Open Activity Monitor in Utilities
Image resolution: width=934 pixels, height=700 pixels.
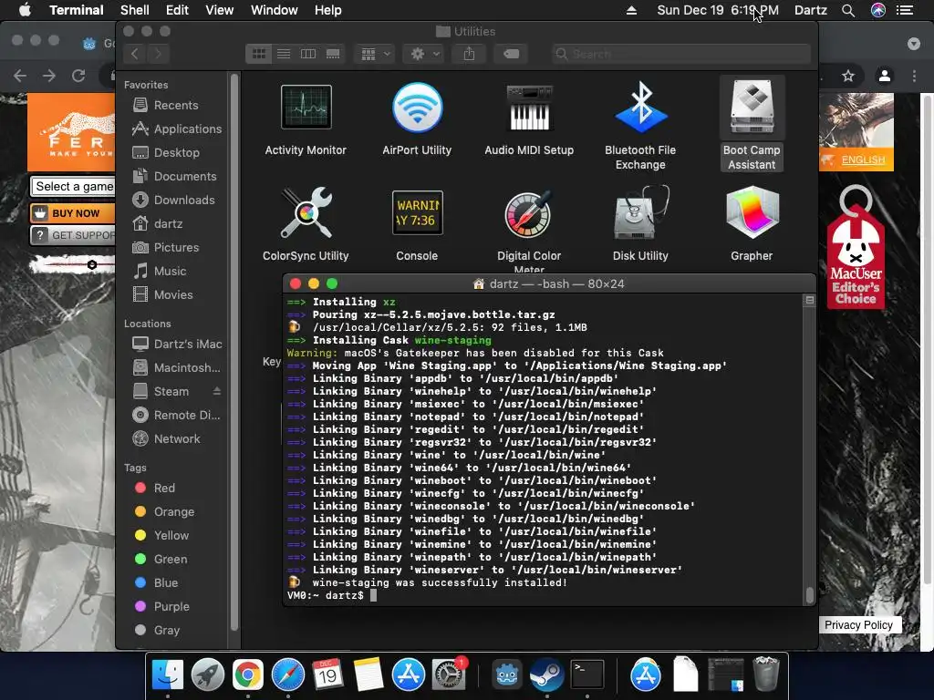pyautogui.click(x=306, y=108)
